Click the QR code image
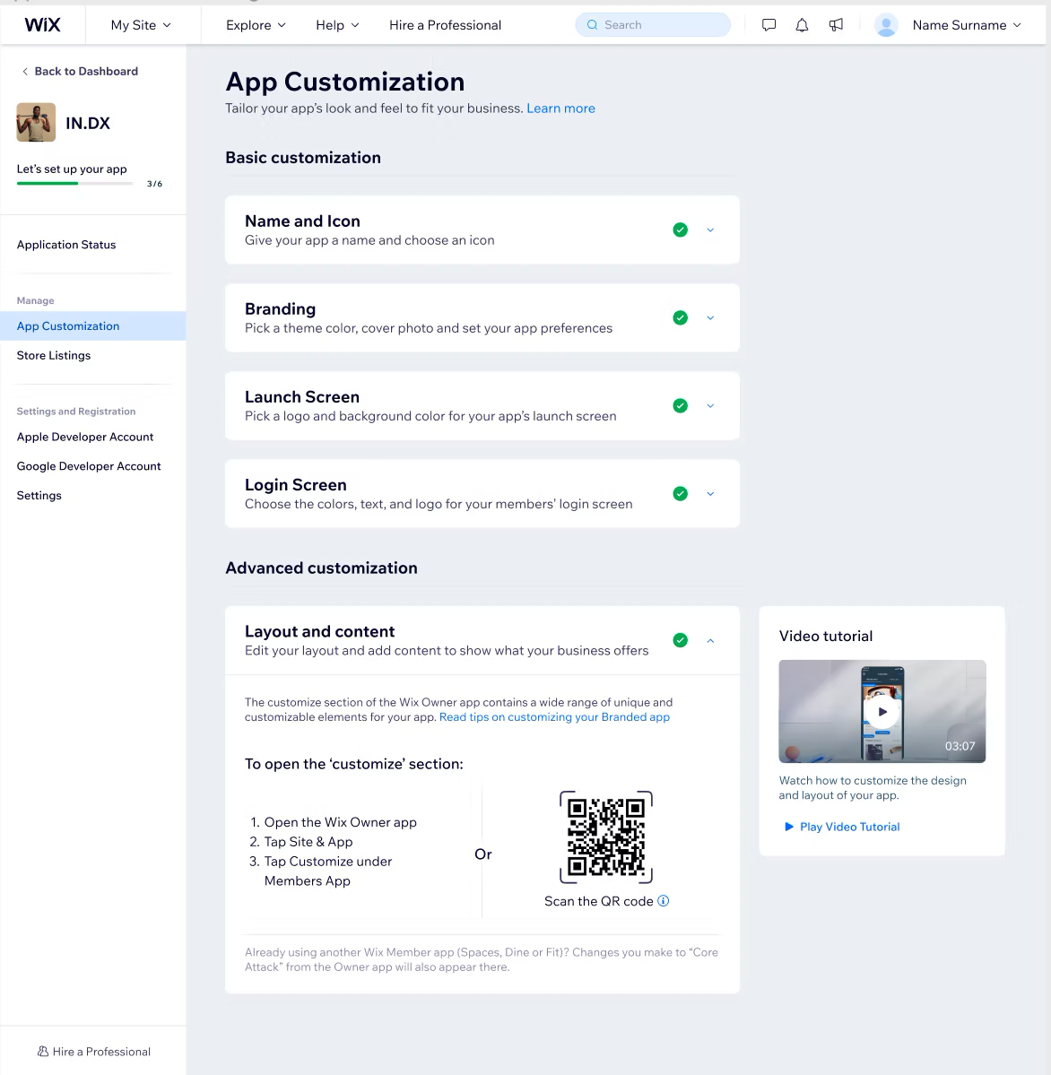Image resolution: width=1051 pixels, height=1075 pixels. point(606,837)
